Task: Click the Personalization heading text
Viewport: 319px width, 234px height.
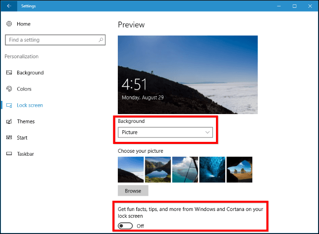Action: [x=22, y=56]
